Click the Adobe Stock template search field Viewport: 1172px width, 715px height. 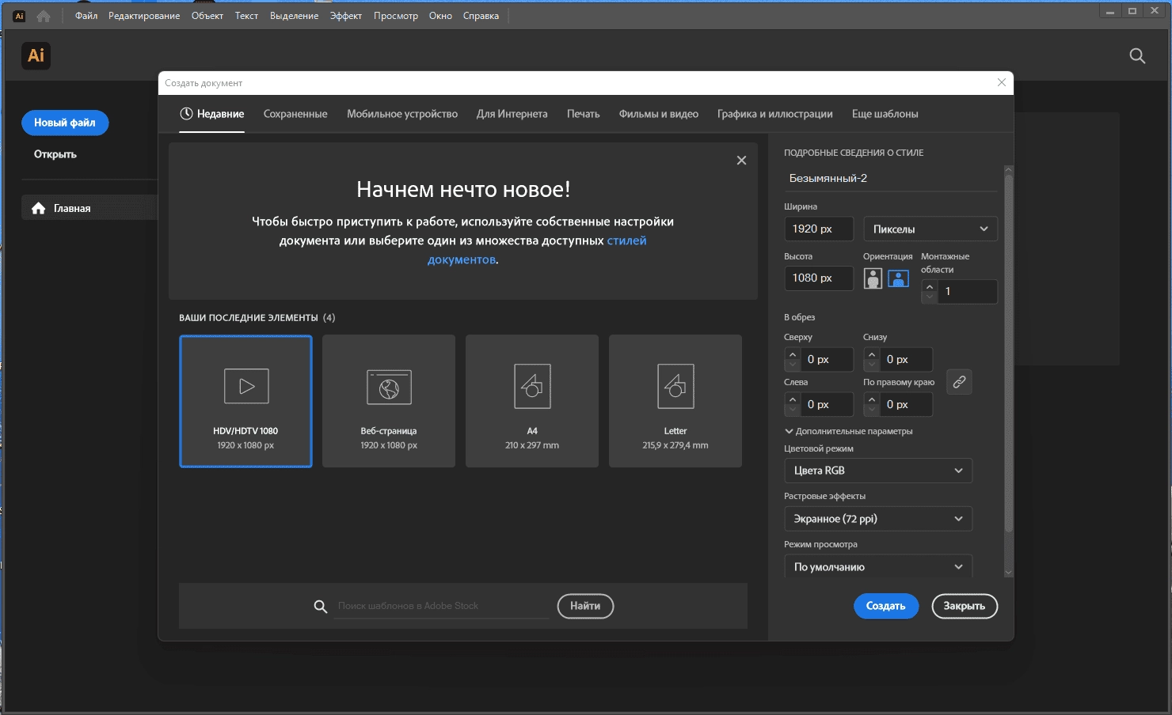click(442, 606)
